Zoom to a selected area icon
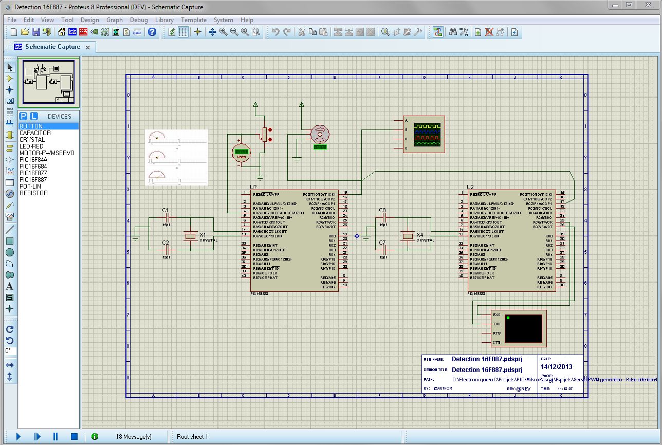 (x=256, y=32)
